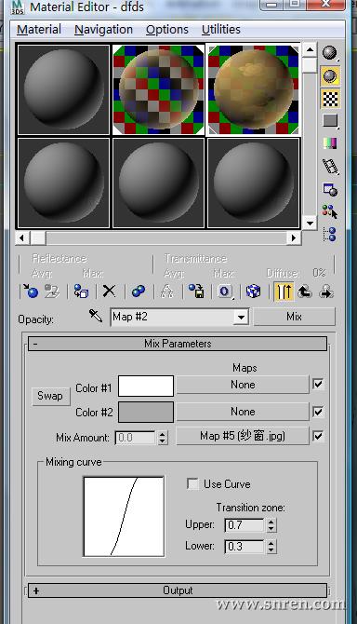
Task: Click the Upper transition spinner
Action: coord(271,525)
